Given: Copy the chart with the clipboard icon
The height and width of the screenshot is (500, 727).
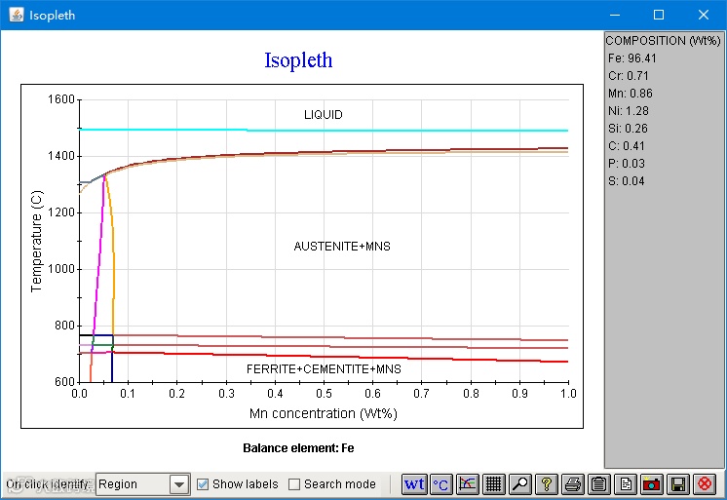Looking at the screenshot, I should (x=599, y=484).
